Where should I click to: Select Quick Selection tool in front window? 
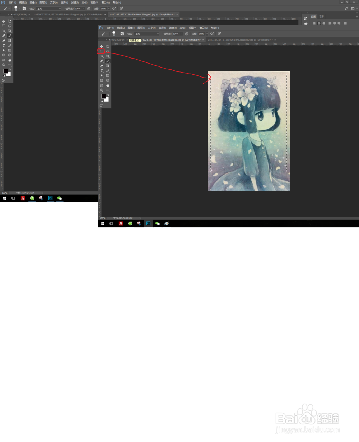(x=102, y=56)
